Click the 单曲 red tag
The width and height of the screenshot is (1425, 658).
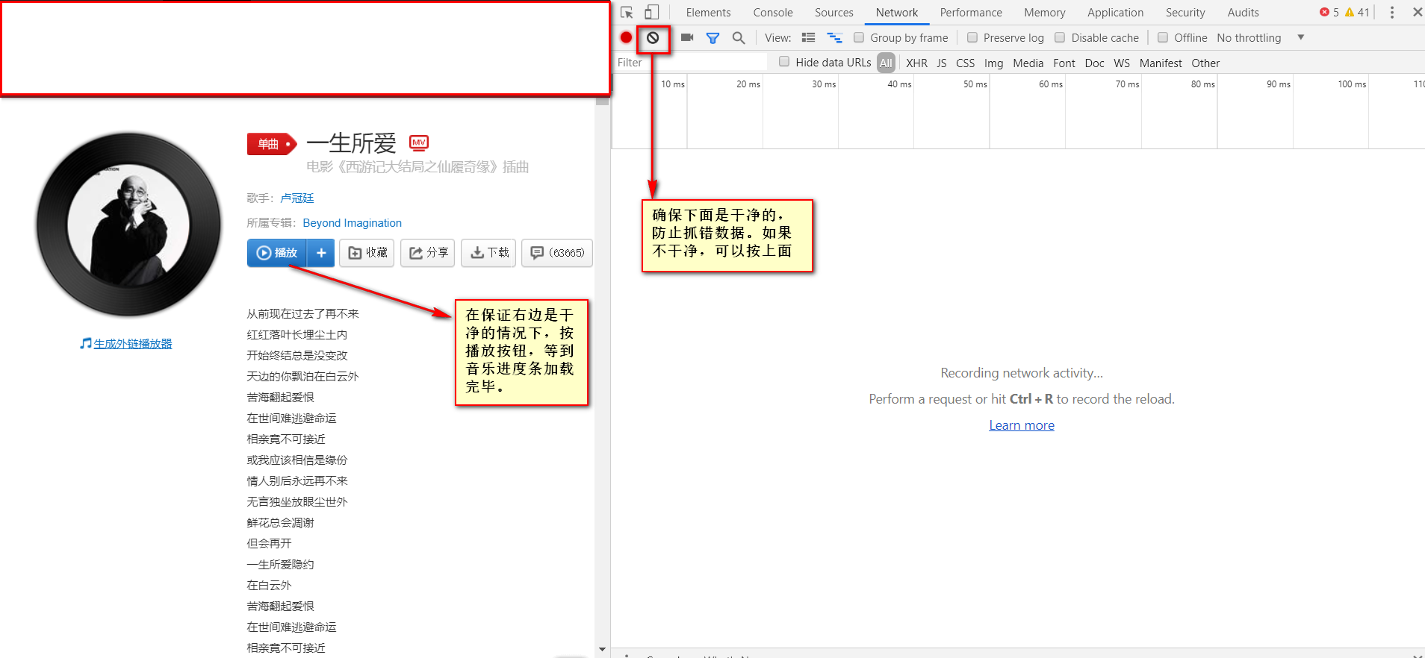[x=272, y=144]
